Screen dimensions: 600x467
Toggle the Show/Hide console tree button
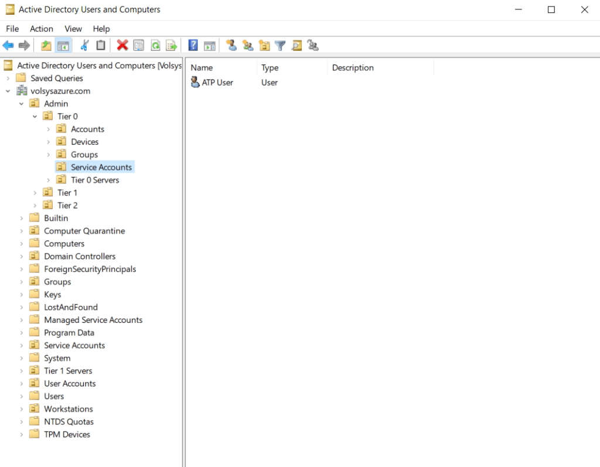pyautogui.click(x=63, y=45)
